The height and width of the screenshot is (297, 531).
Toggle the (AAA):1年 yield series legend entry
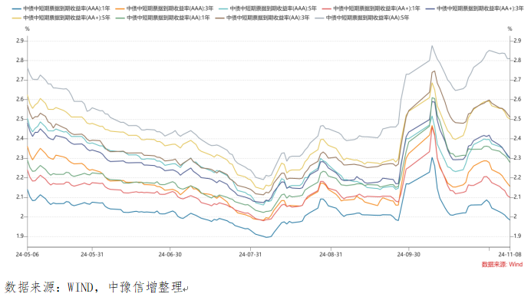61,8
